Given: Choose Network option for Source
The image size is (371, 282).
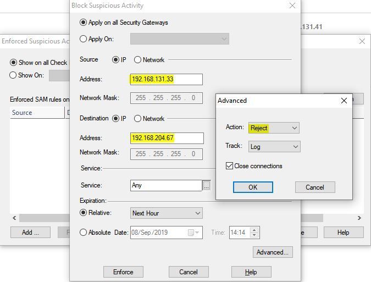Looking at the screenshot, I should pos(137,59).
